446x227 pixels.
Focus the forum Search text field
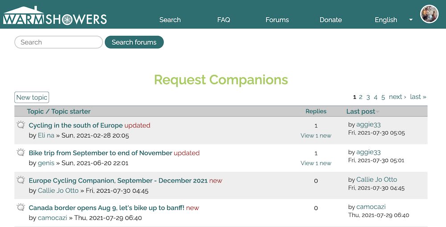tap(58, 42)
